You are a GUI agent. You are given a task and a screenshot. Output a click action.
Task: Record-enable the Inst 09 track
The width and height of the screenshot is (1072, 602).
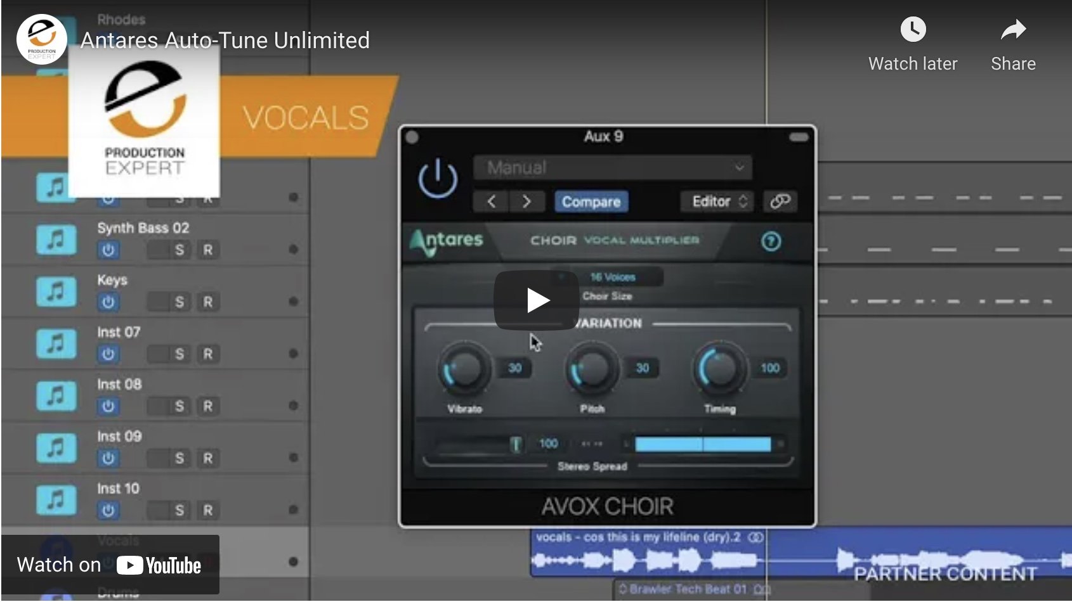[x=207, y=458]
